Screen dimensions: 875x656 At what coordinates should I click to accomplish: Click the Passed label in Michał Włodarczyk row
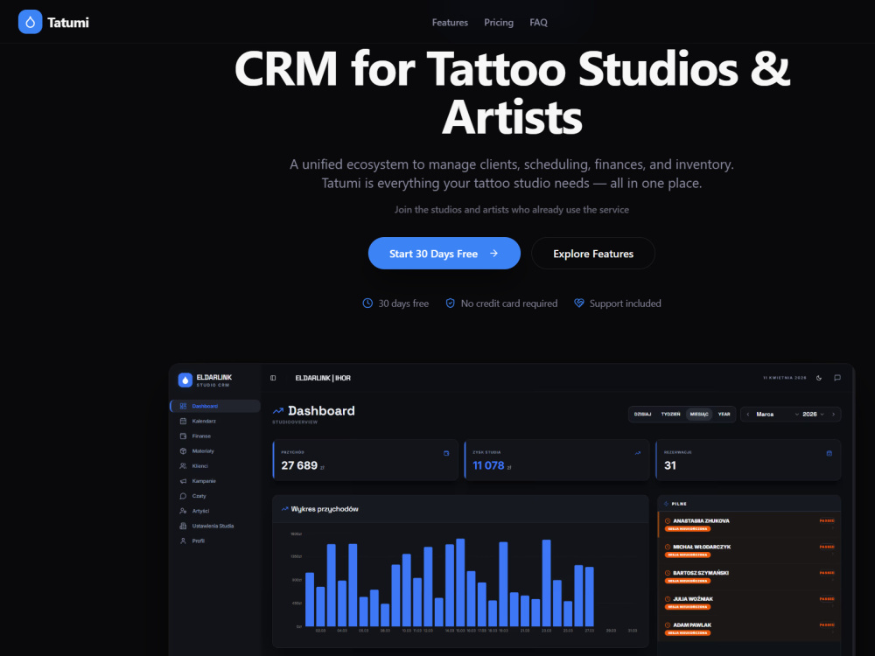[827, 548]
